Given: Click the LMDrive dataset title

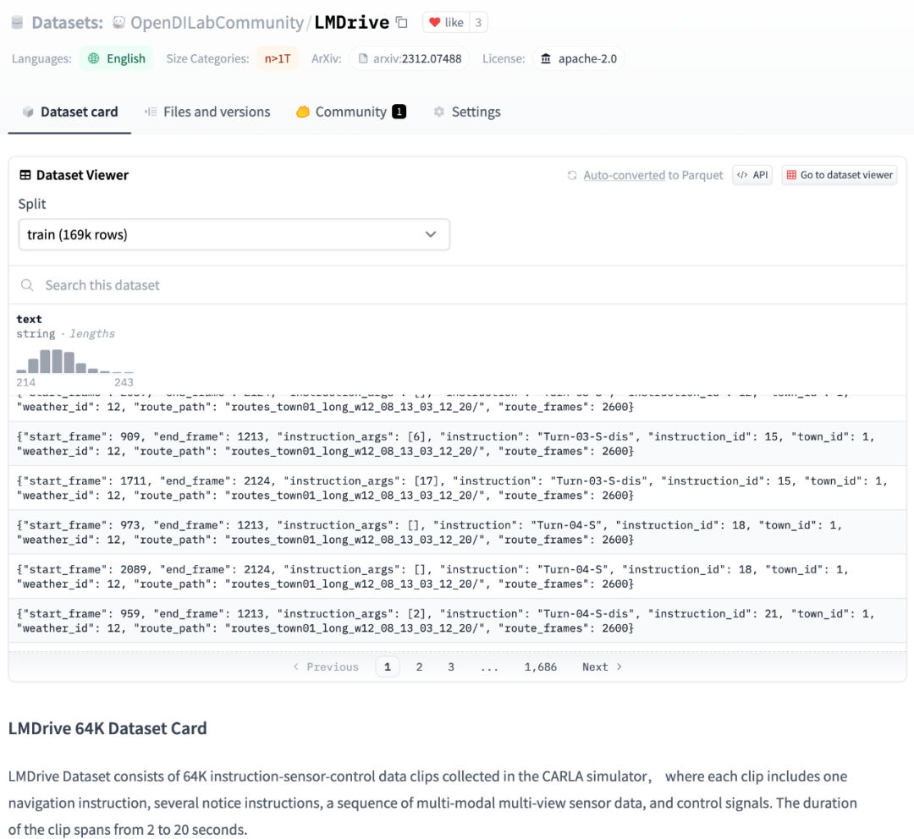Looking at the screenshot, I should point(351,23).
